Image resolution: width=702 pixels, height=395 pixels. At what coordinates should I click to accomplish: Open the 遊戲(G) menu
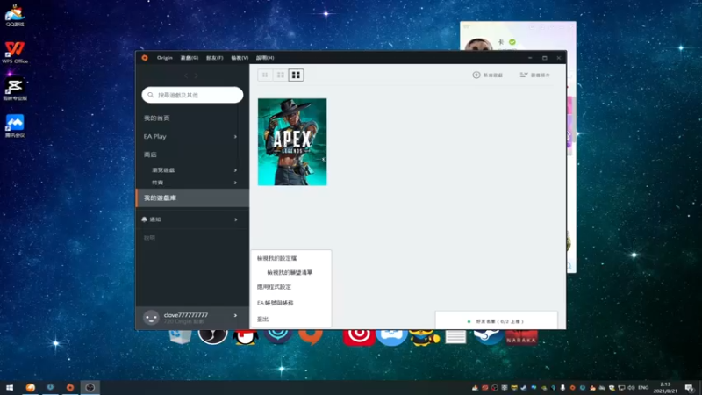click(x=190, y=58)
